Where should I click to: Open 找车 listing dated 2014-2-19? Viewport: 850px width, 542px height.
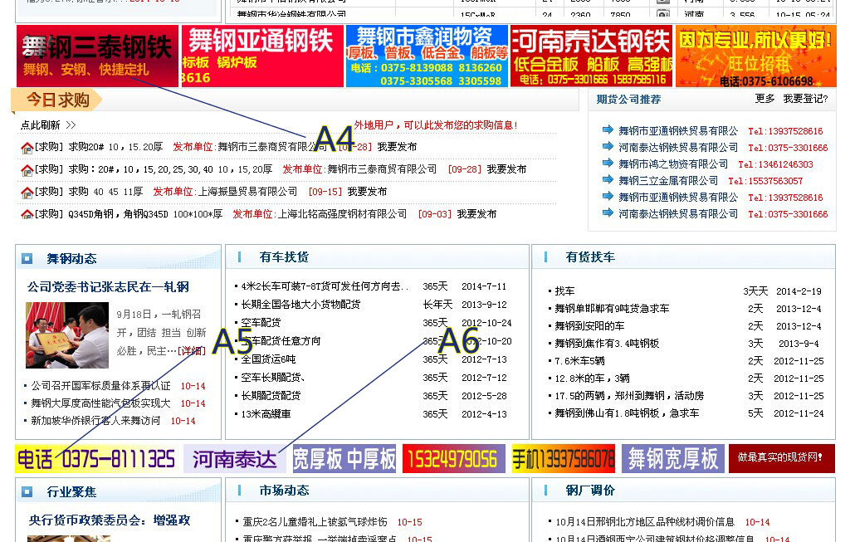tap(564, 291)
